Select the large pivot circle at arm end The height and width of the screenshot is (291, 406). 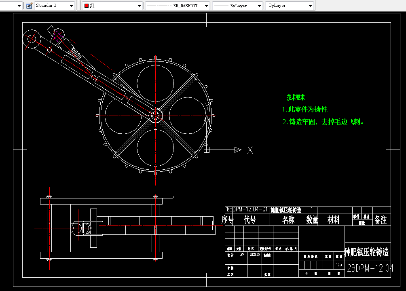(x=32, y=39)
